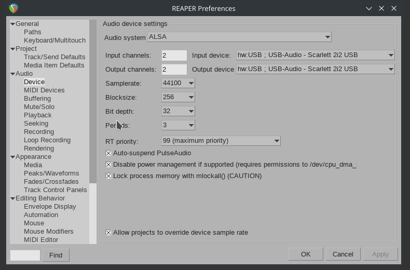Click the Find button

pyautogui.click(x=56, y=255)
